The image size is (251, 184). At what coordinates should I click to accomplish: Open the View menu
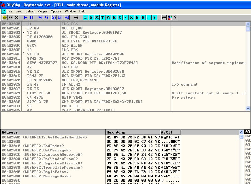(19, 11)
